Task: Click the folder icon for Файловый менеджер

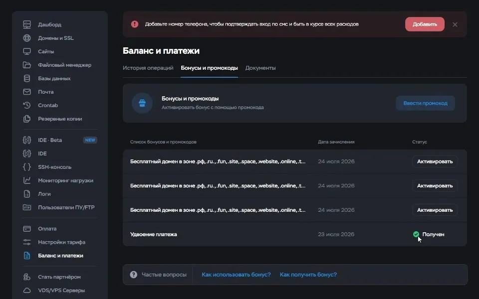Action: point(27,65)
